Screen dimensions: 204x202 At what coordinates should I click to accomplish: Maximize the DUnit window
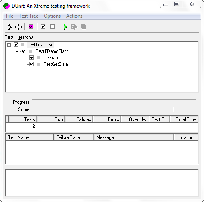coord(177,4)
